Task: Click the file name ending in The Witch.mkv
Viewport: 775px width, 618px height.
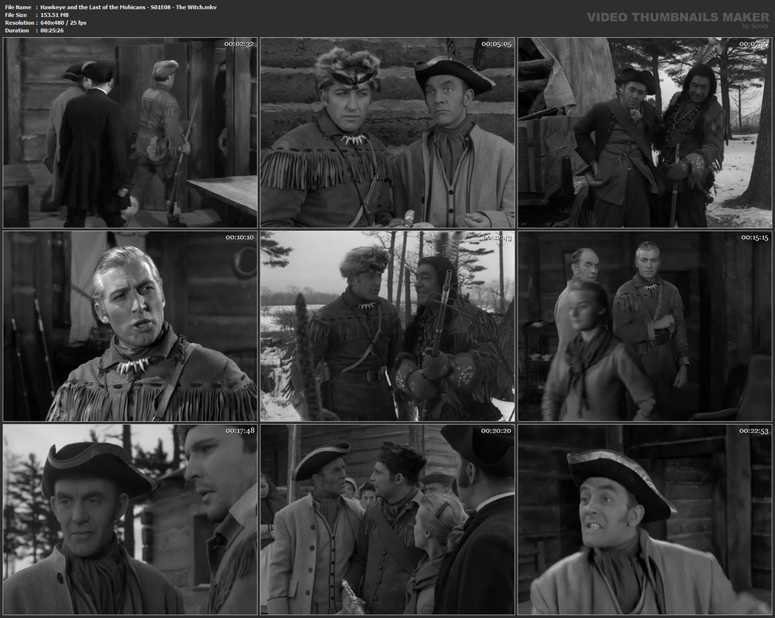Action: point(128,7)
